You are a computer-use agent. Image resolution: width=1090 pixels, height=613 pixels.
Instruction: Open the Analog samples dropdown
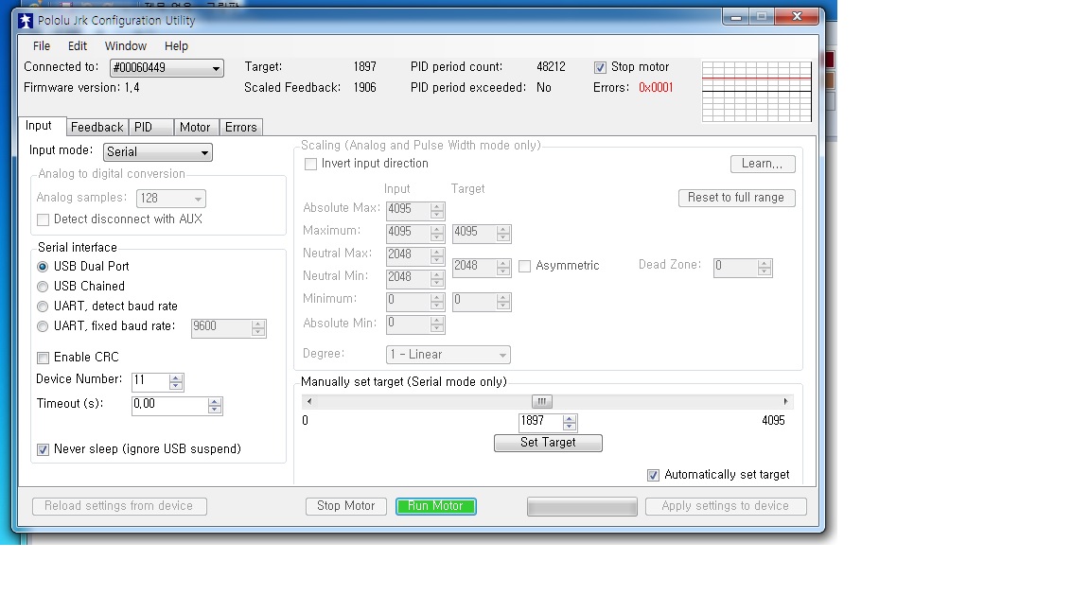click(x=171, y=198)
